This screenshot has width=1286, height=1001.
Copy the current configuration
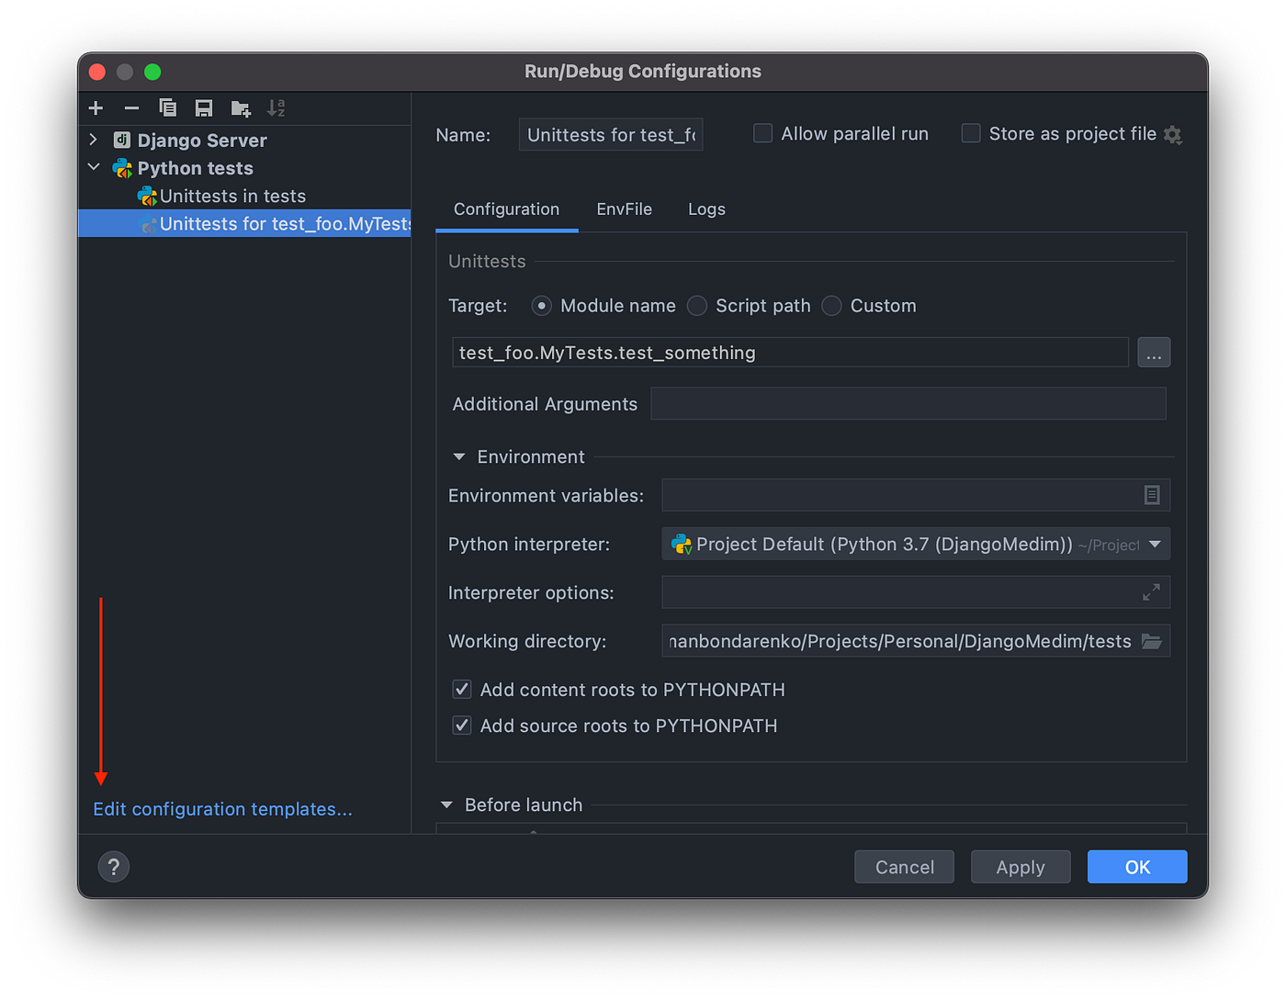click(168, 107)
